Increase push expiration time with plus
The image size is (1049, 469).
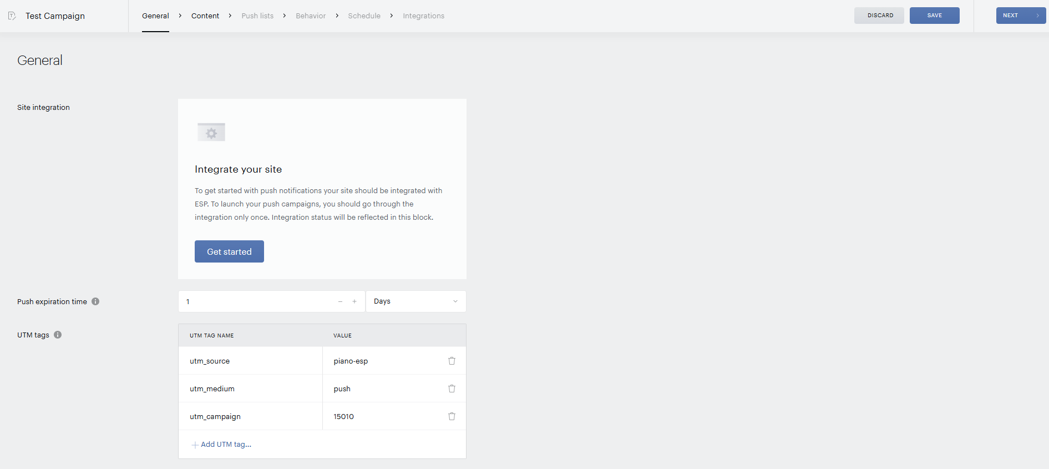point(354,301)
